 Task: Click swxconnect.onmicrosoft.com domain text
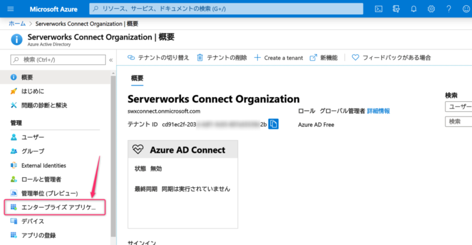tap(164, 111)
